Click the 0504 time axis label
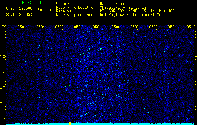 [x=78, y=27]
